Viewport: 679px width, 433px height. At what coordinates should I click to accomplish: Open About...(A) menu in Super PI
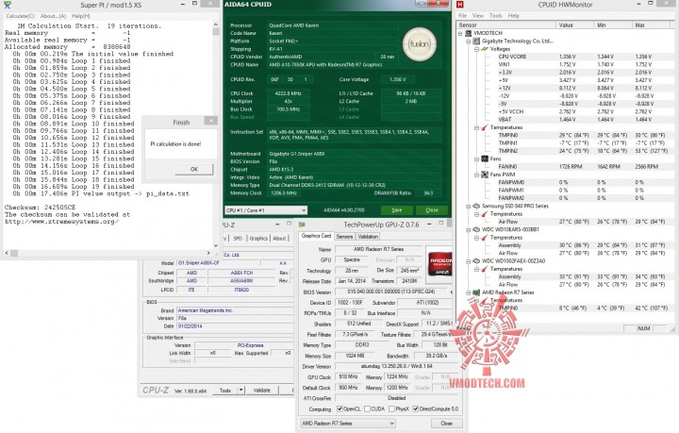[x=53, y=16]
